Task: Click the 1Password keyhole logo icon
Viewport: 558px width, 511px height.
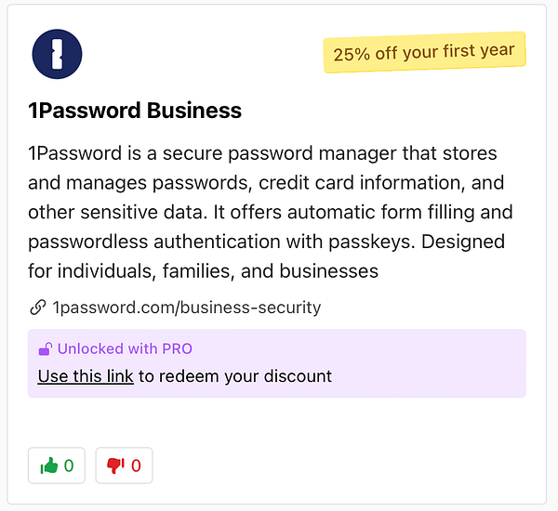Action: [x=57, y=54]
